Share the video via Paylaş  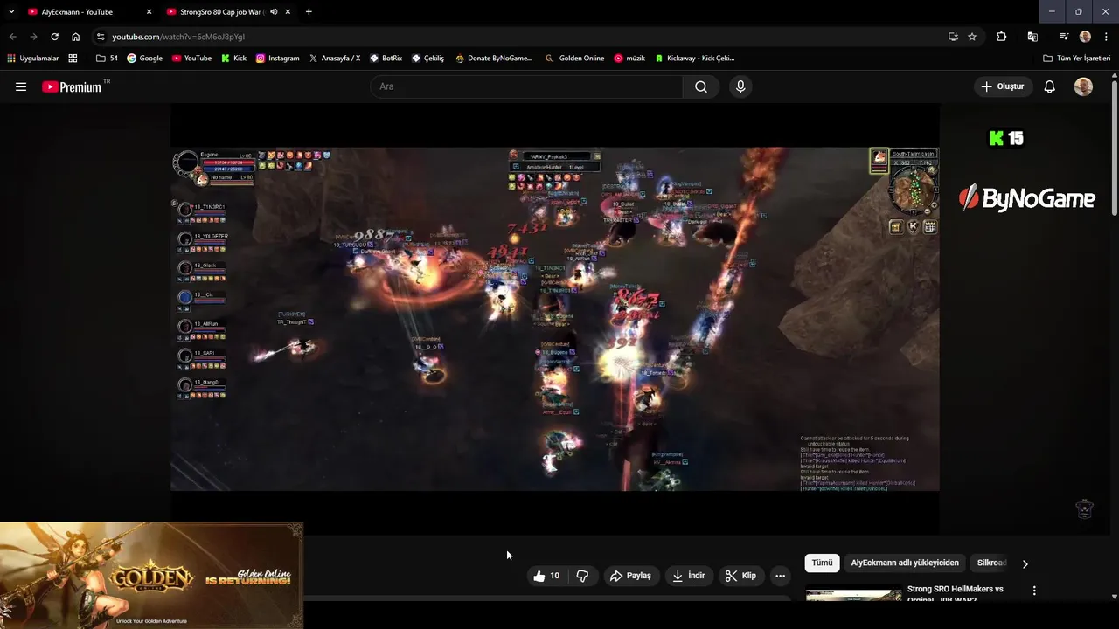[x=631, y=576]
